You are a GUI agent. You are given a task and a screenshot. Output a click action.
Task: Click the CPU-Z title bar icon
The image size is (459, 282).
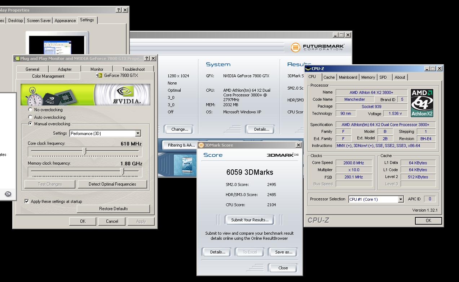click(308, 69)
